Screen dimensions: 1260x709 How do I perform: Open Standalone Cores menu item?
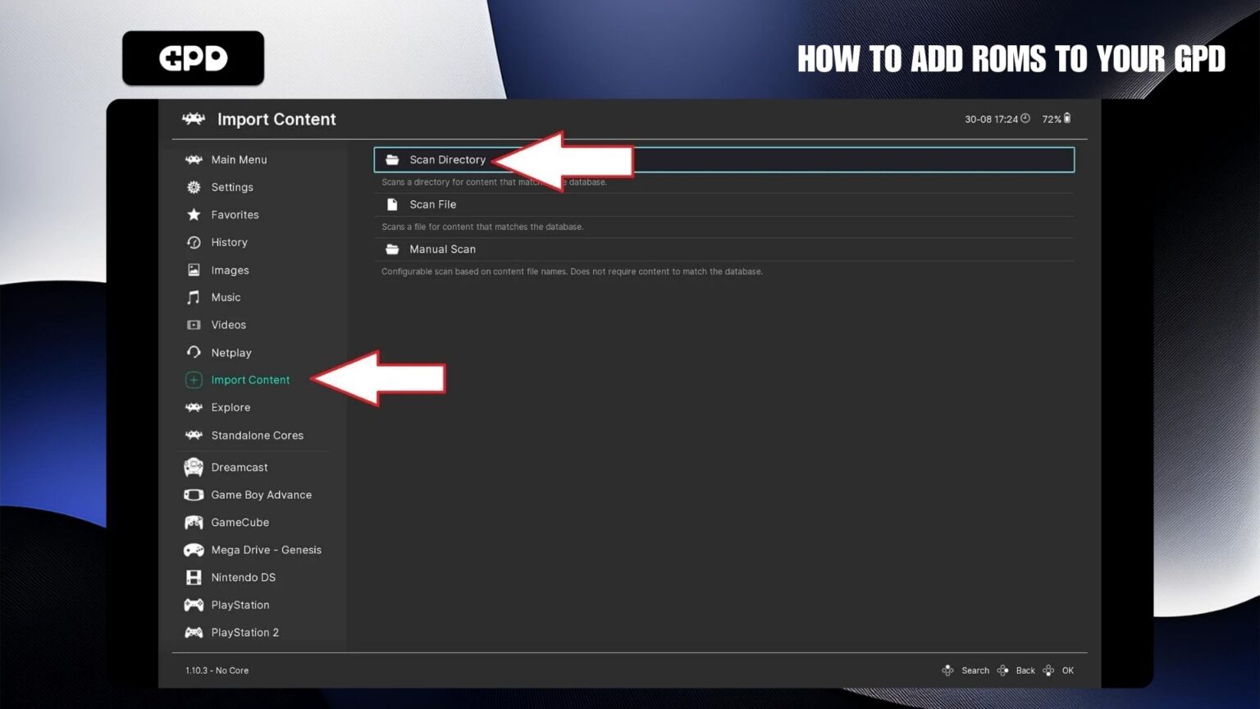coord(257,436)
